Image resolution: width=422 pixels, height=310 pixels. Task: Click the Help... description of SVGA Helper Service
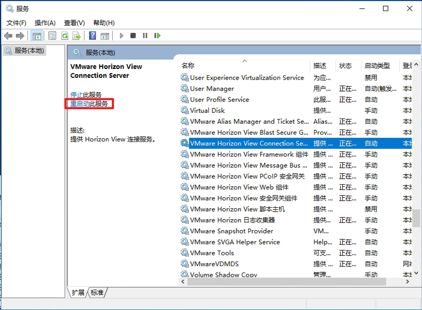(x=323, y=242)
